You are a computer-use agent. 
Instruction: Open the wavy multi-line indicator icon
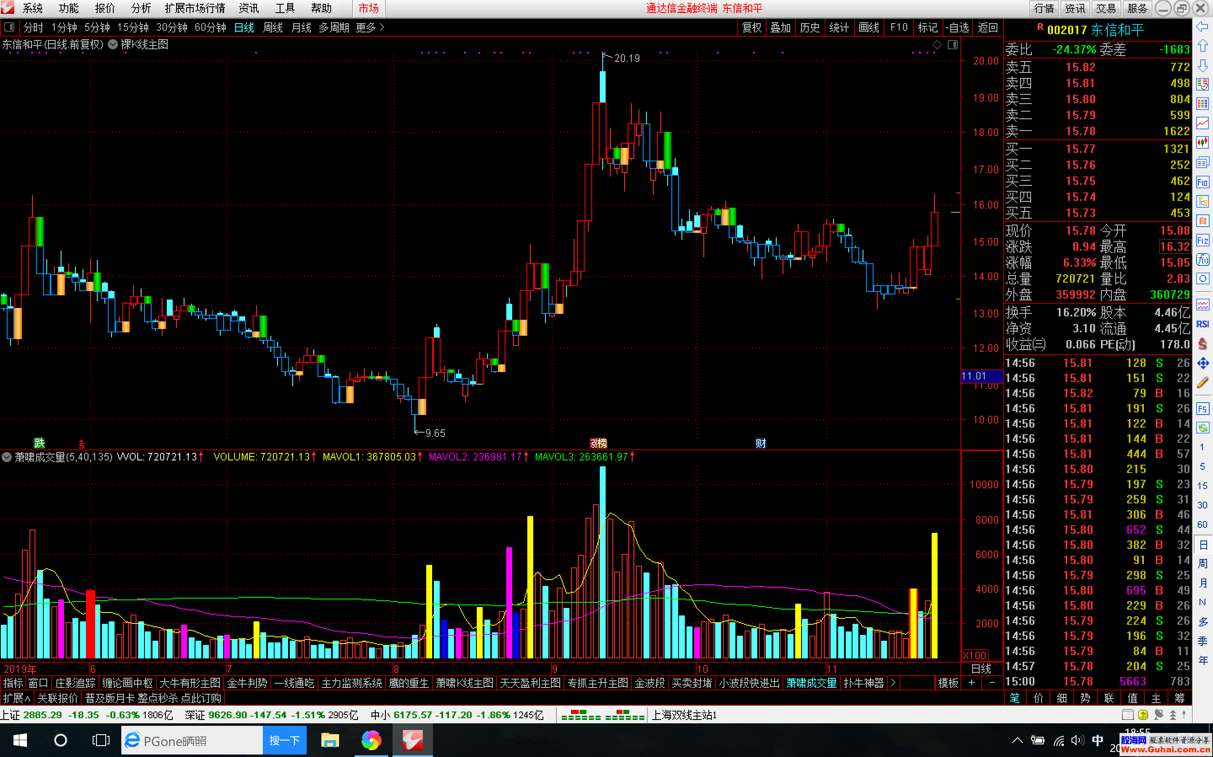coord(1202,305)
